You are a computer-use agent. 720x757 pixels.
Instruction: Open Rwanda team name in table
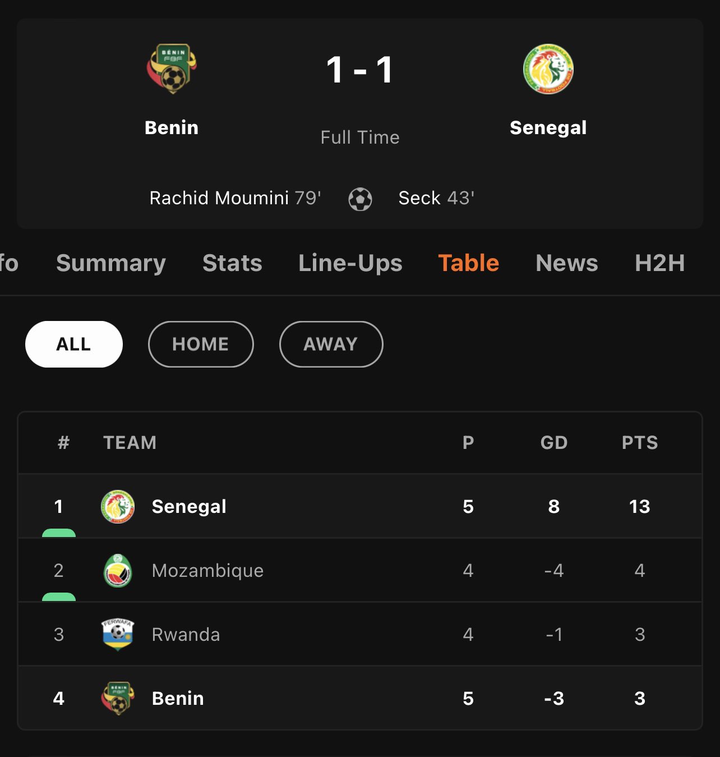coord(186,634)
